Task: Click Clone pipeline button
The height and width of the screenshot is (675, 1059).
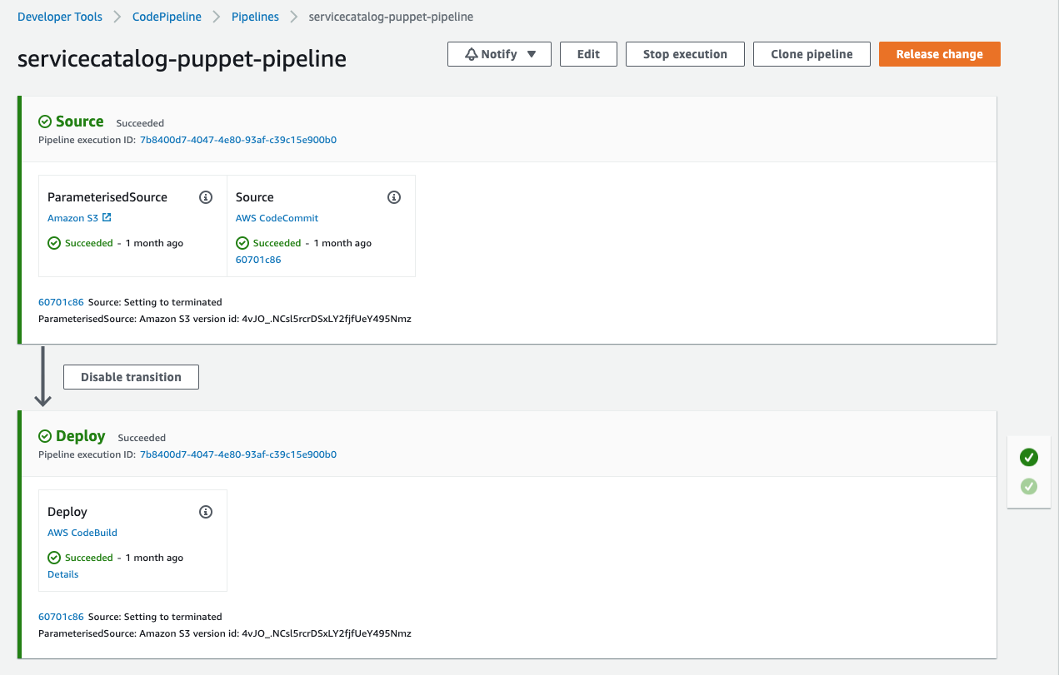Action: pos(812,54)
